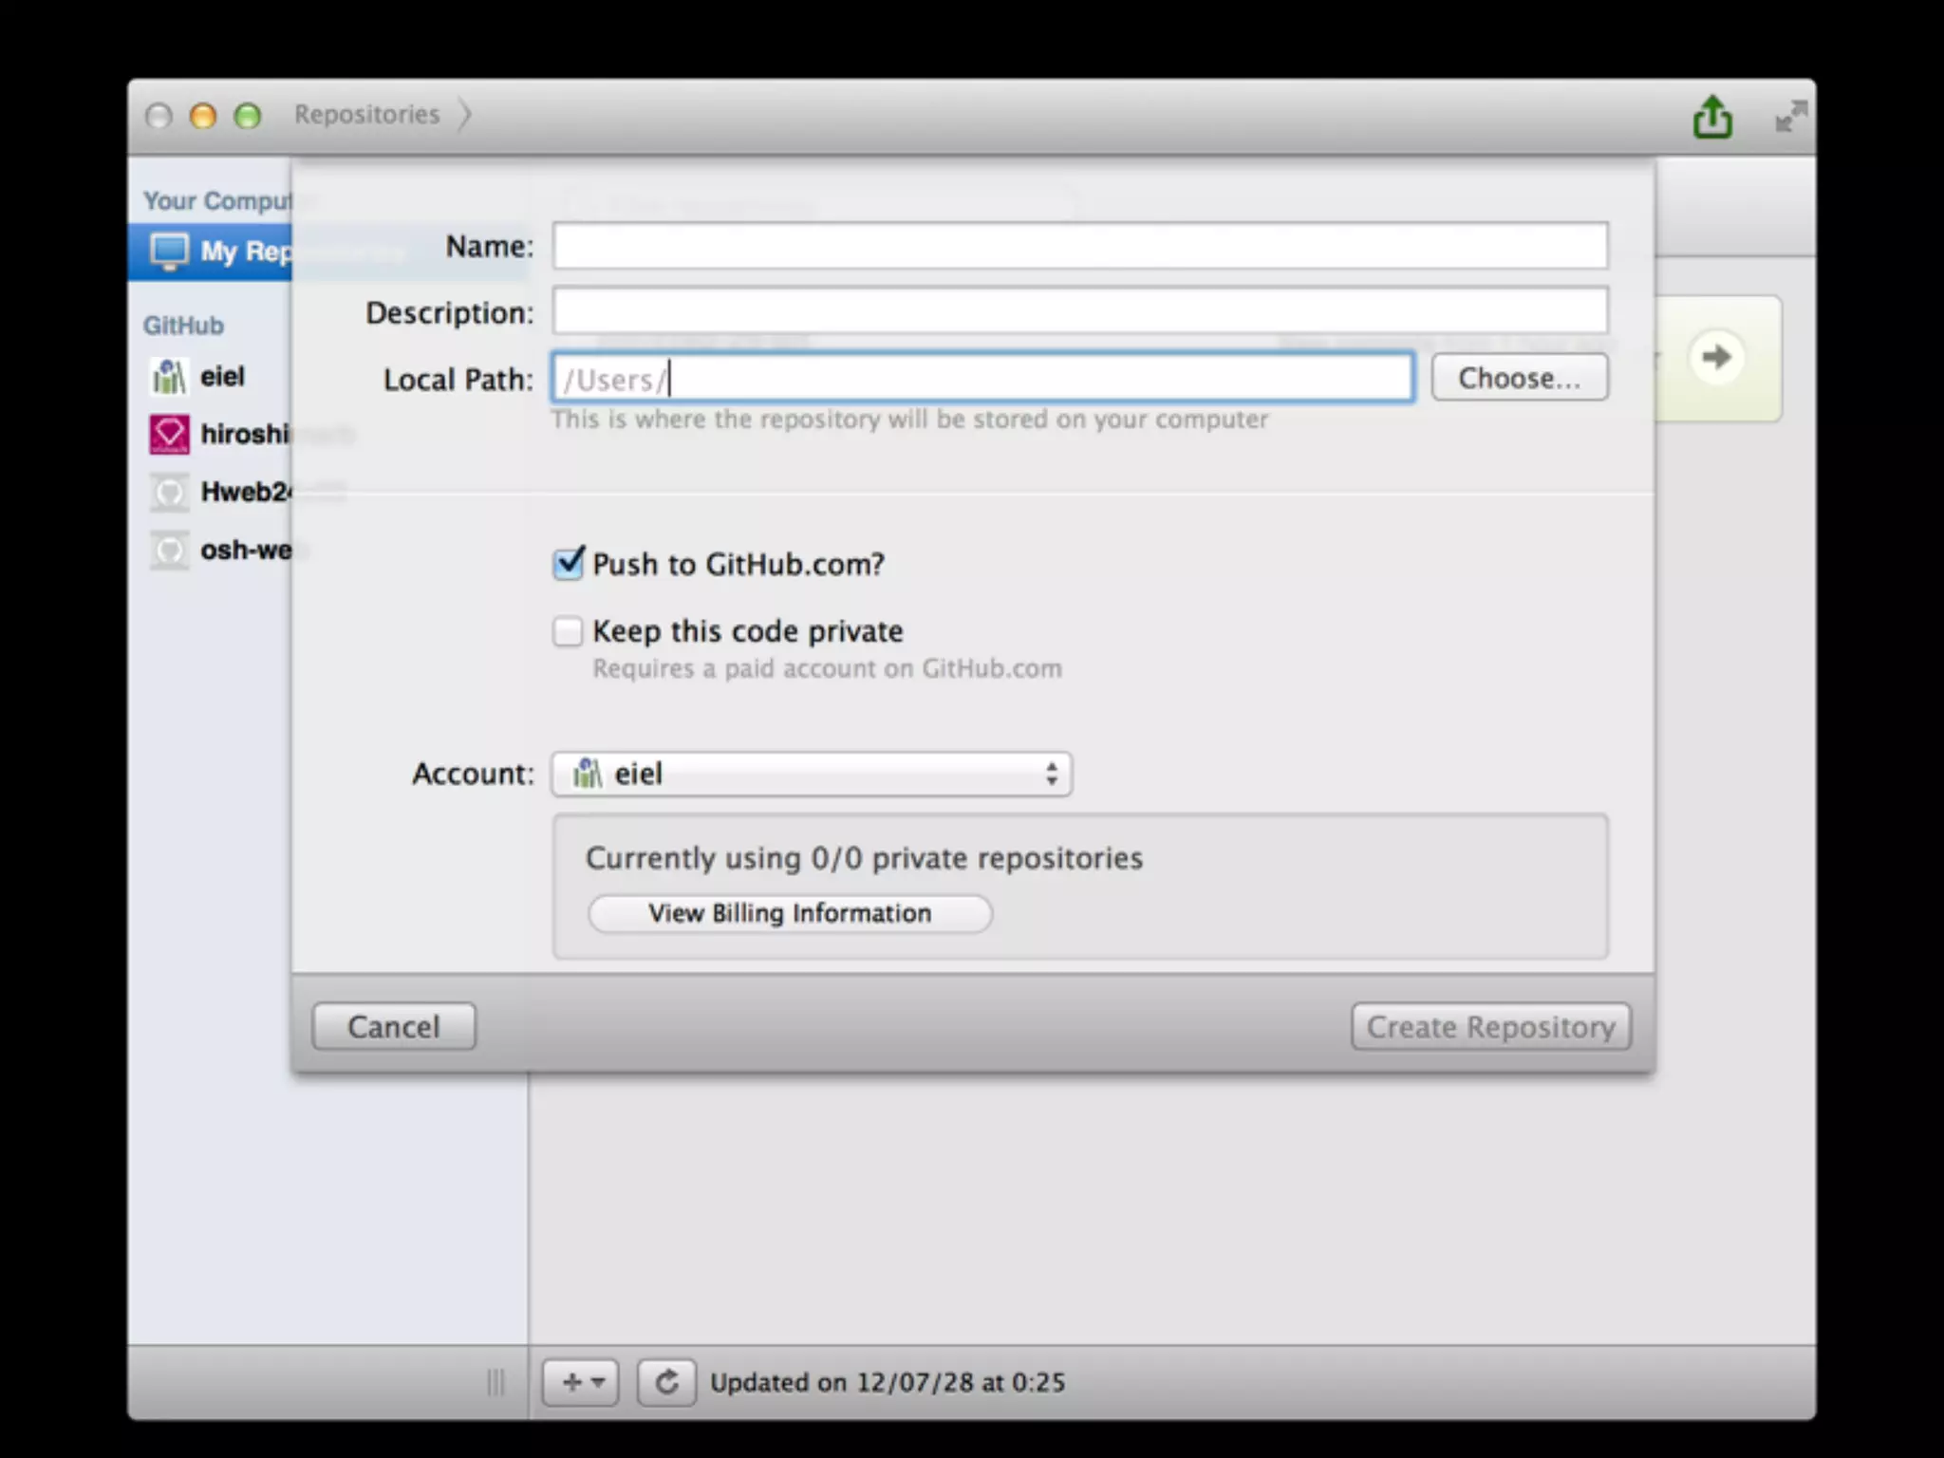Image resolution: width=1944 pixels, height=1458 pixels.
Task: Click the Description input field
Action: [1079, 311]
